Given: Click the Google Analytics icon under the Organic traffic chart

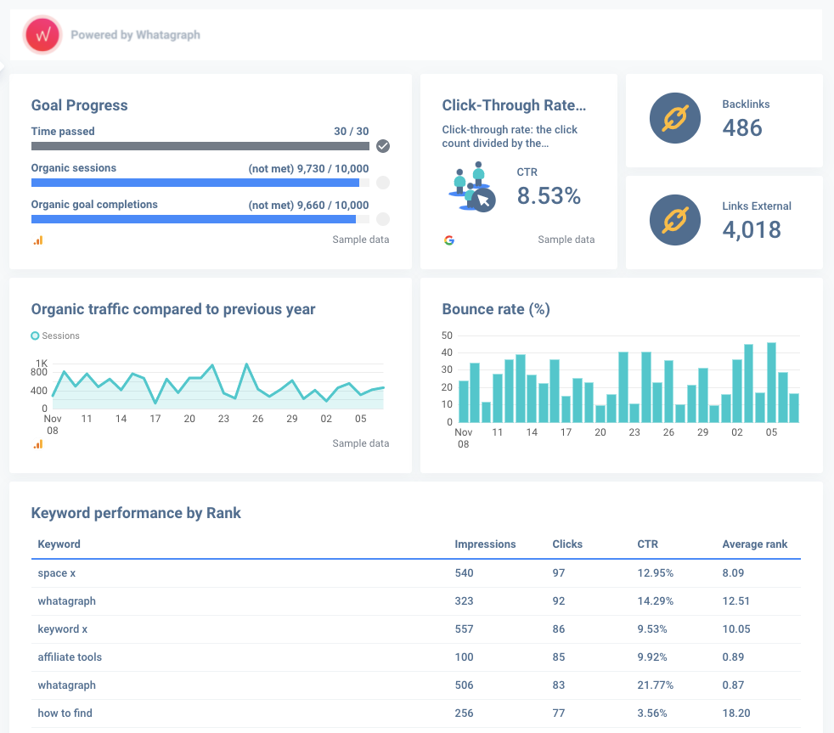Looking at the screenshot, I should pos(37,443).
